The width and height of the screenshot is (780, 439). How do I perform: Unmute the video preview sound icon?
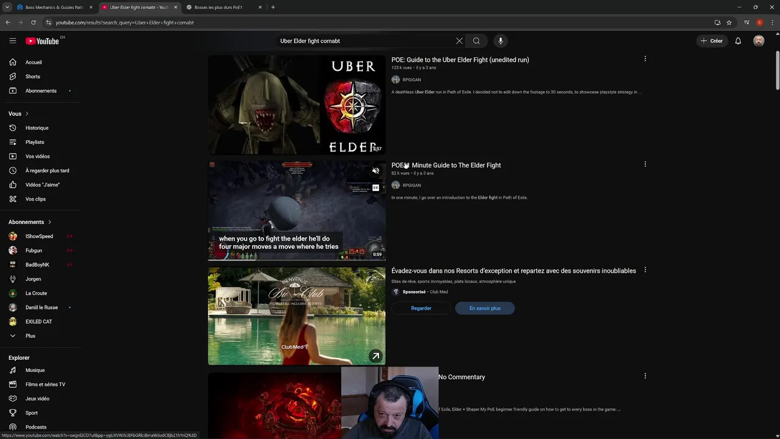point(376,171)
